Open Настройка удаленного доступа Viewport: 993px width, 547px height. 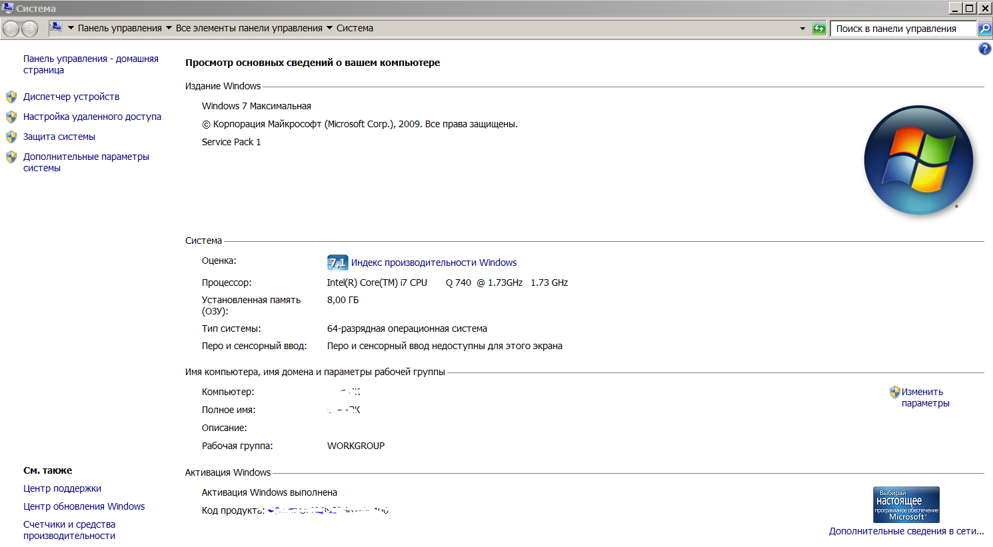92,117
